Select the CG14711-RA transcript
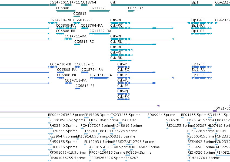Screen dimensions: 230x162 coord(68,39)
